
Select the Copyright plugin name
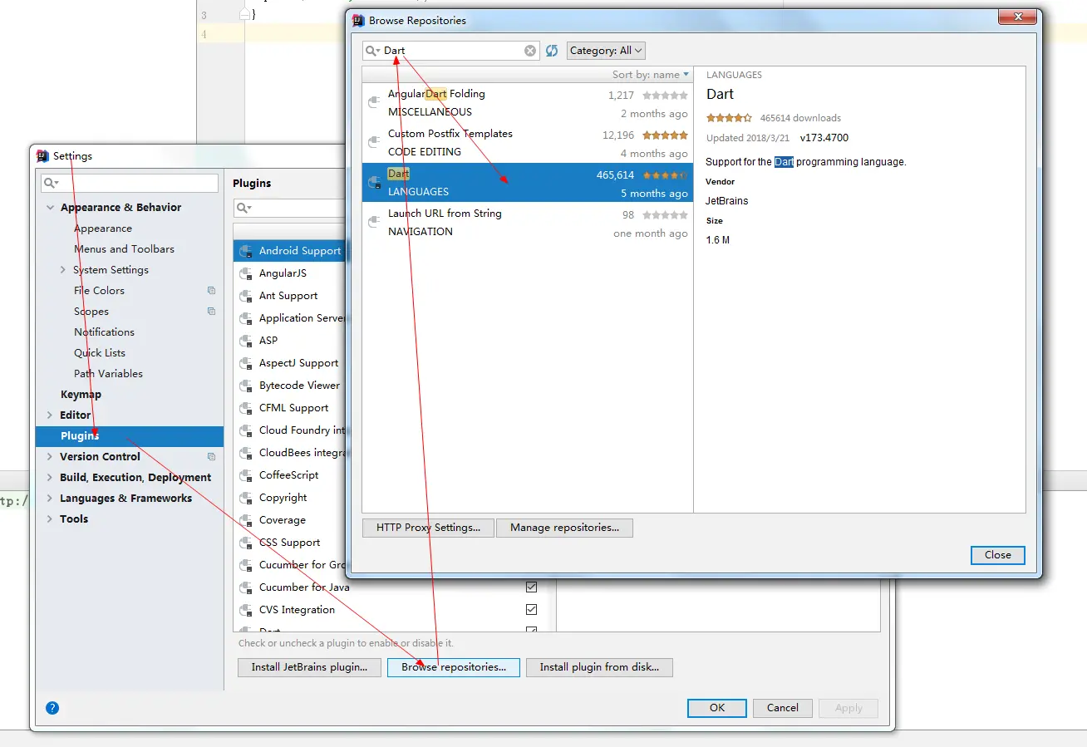coord(283,498)
